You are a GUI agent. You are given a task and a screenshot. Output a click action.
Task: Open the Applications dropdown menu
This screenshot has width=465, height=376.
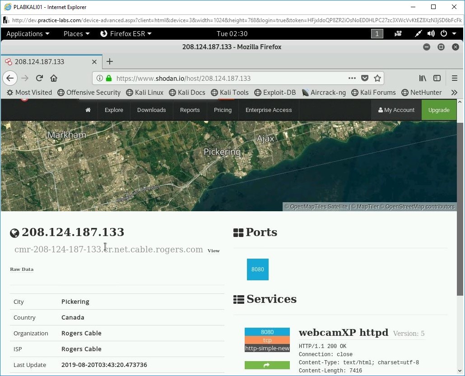click(28, 33)
